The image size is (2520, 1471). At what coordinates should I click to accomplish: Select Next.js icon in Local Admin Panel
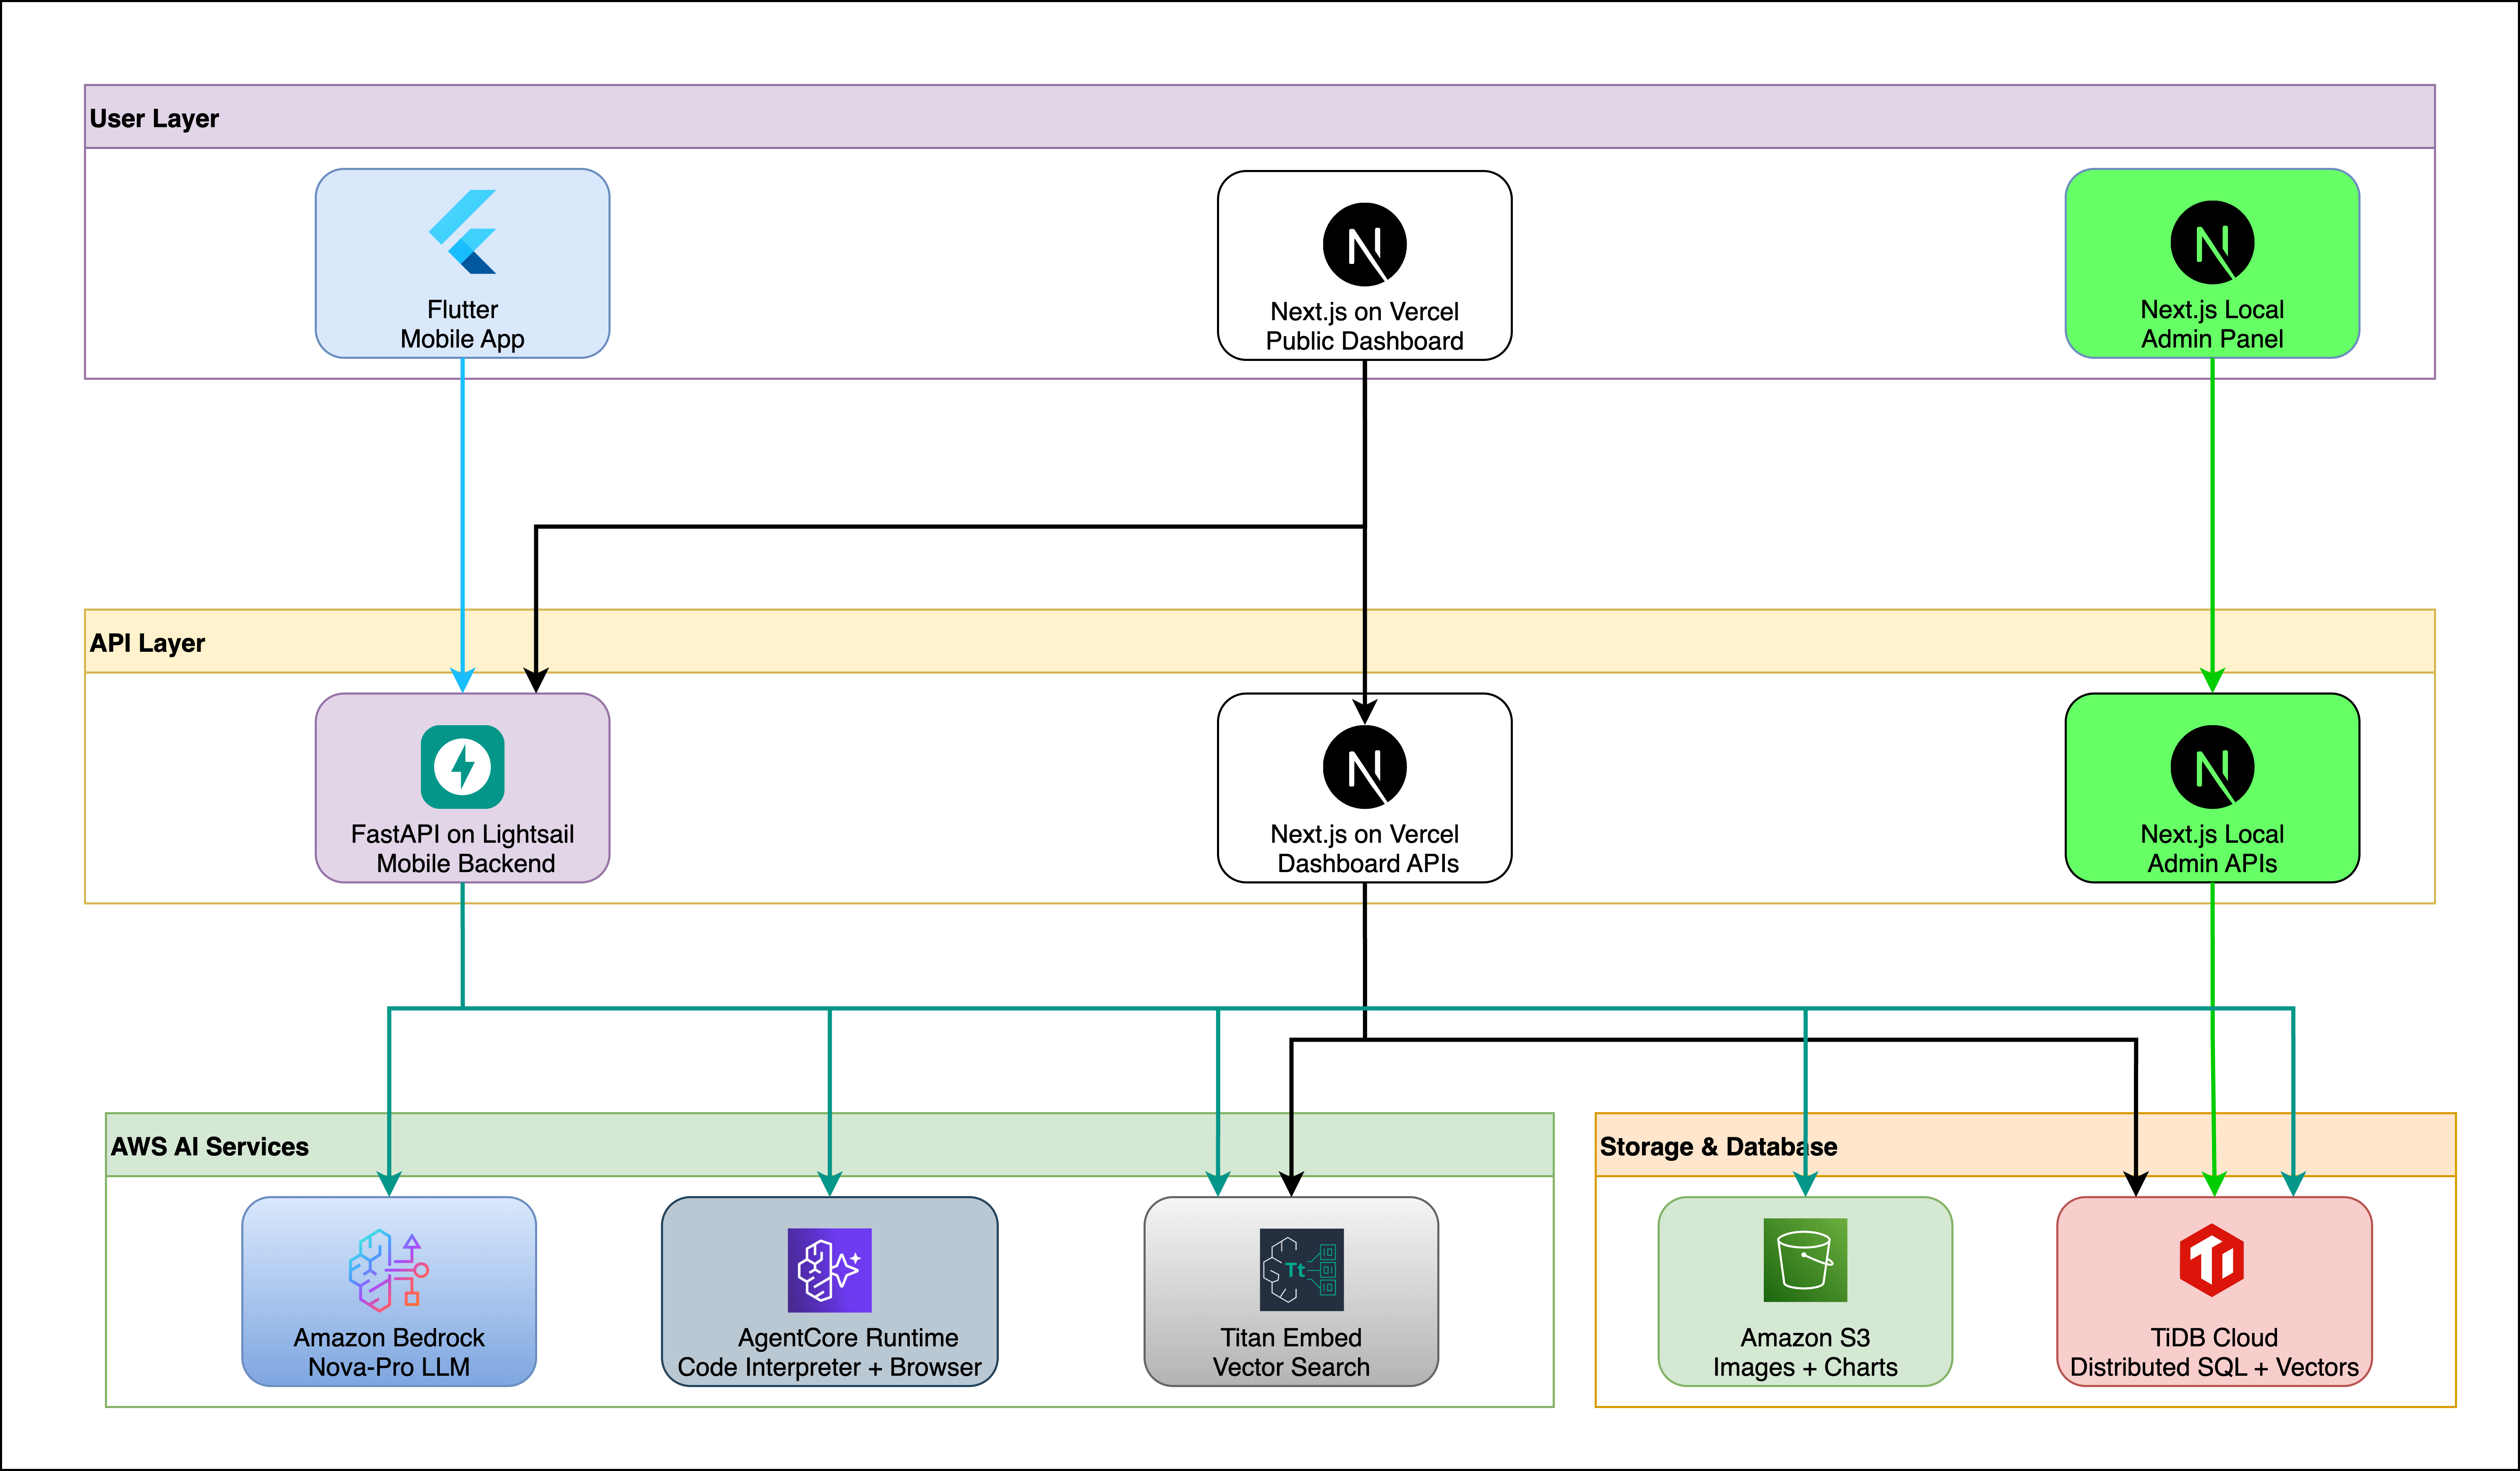(x=2212, y=242)
